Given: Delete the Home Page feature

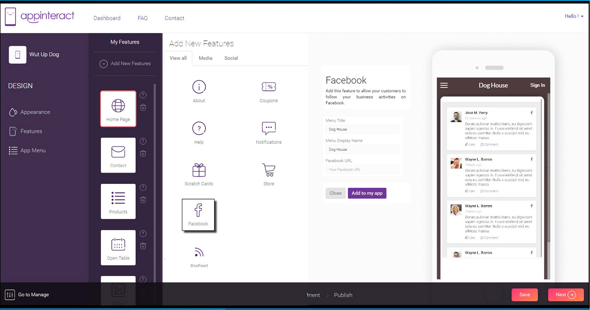Looking at the screenshot, I should tap(143, 107).
